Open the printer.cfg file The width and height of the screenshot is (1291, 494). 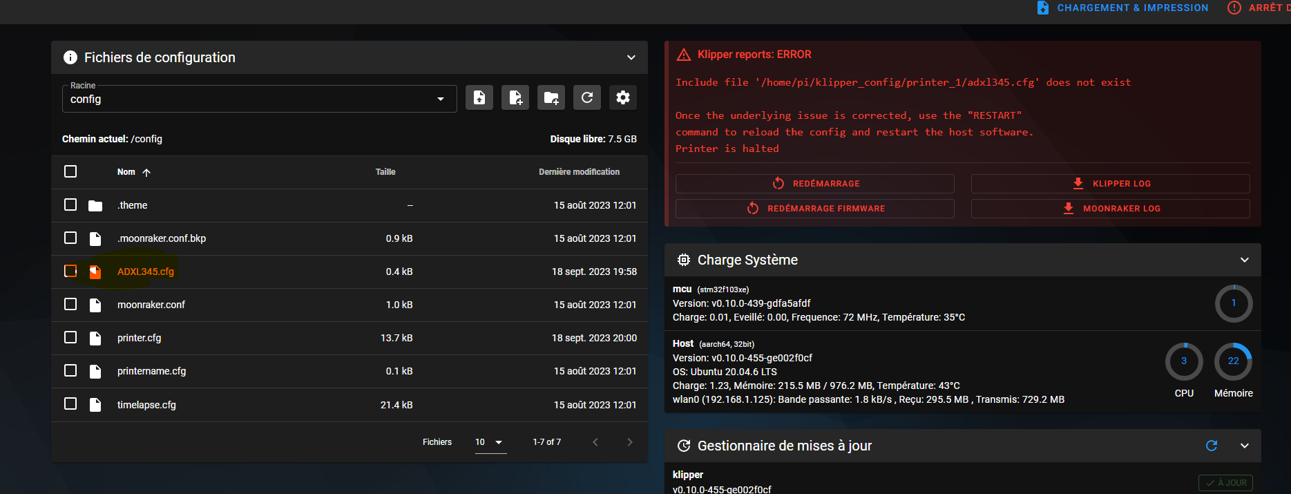point(140,338)
